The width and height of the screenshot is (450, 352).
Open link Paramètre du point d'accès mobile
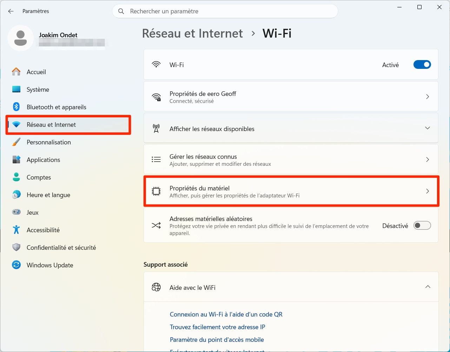(217, 340)
